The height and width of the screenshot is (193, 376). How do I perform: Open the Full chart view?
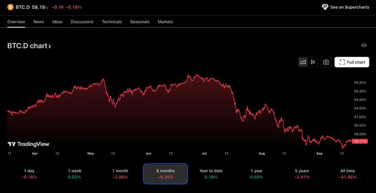pyautogui.click(x=352, y=62)
